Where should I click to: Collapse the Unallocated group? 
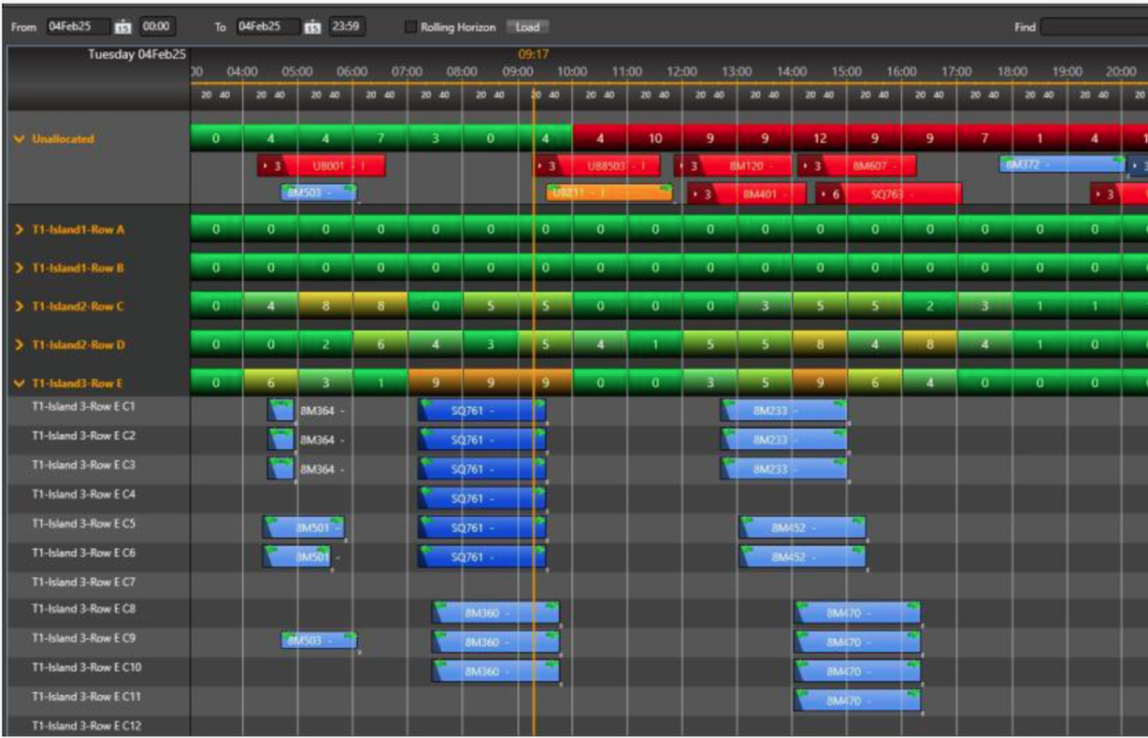pos(19,139)
